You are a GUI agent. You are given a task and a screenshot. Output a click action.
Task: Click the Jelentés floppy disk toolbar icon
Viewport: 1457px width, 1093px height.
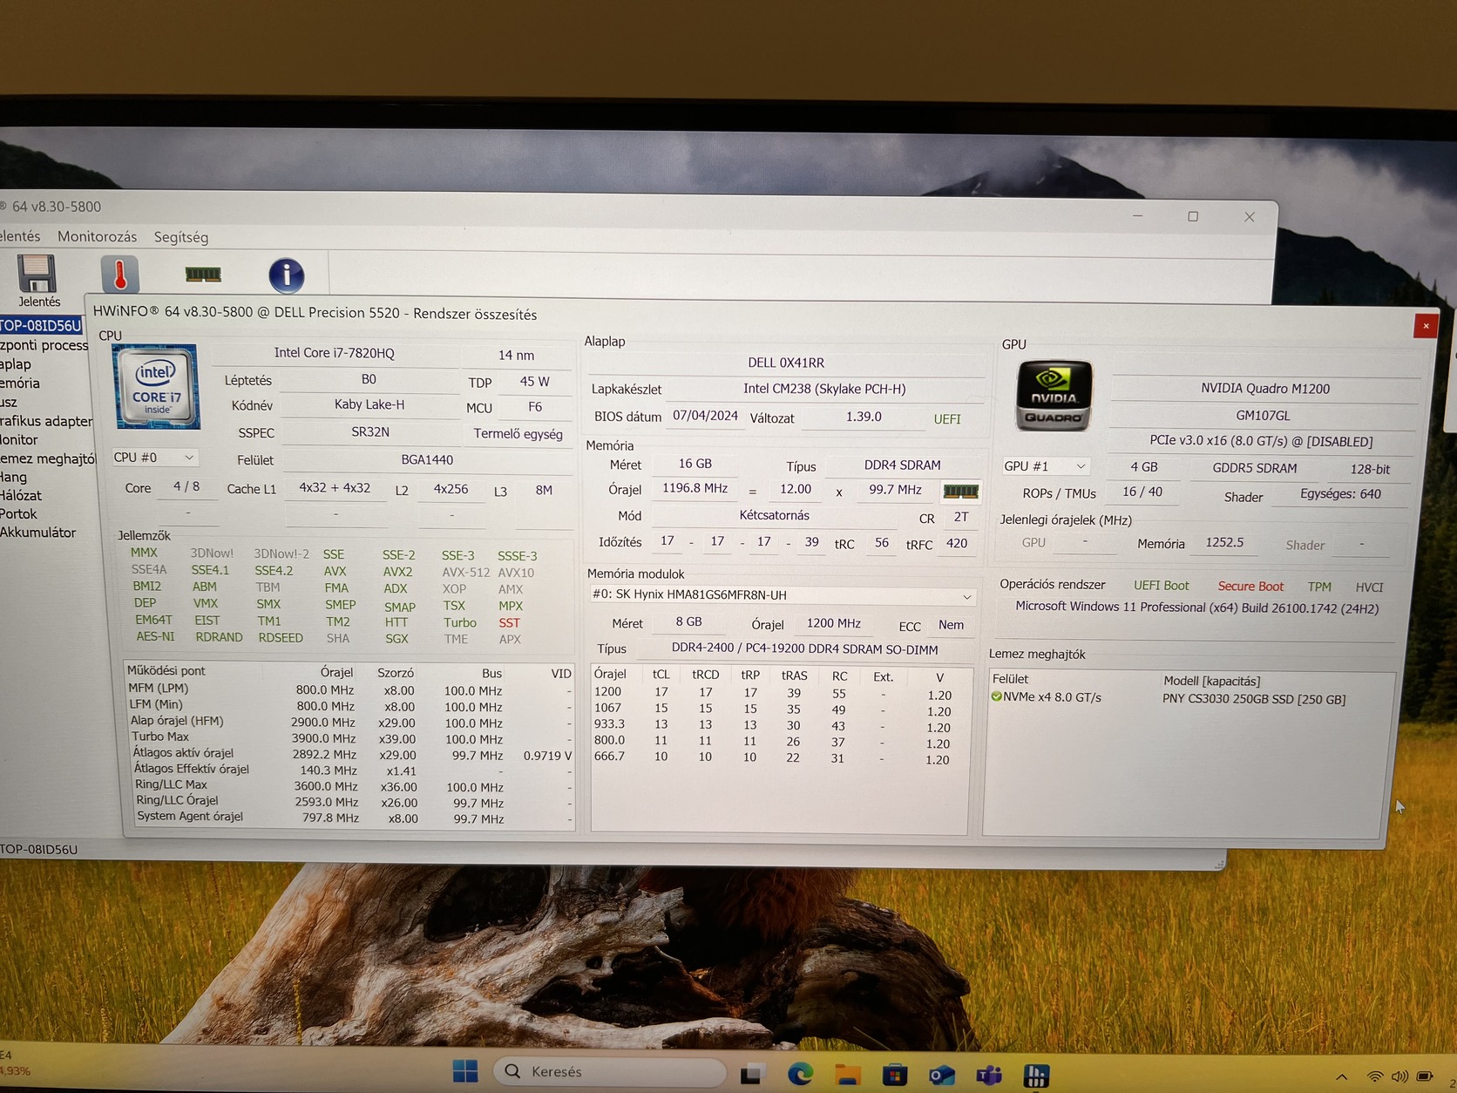(37, 274)
